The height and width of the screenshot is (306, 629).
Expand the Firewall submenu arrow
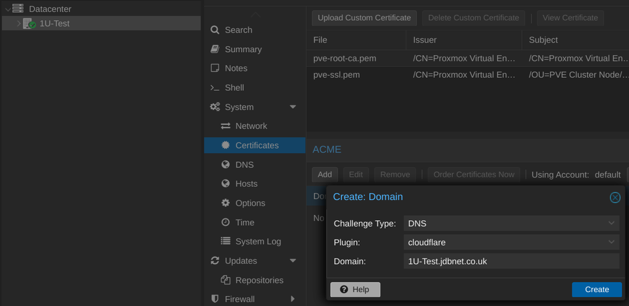(x=292, y=299)
